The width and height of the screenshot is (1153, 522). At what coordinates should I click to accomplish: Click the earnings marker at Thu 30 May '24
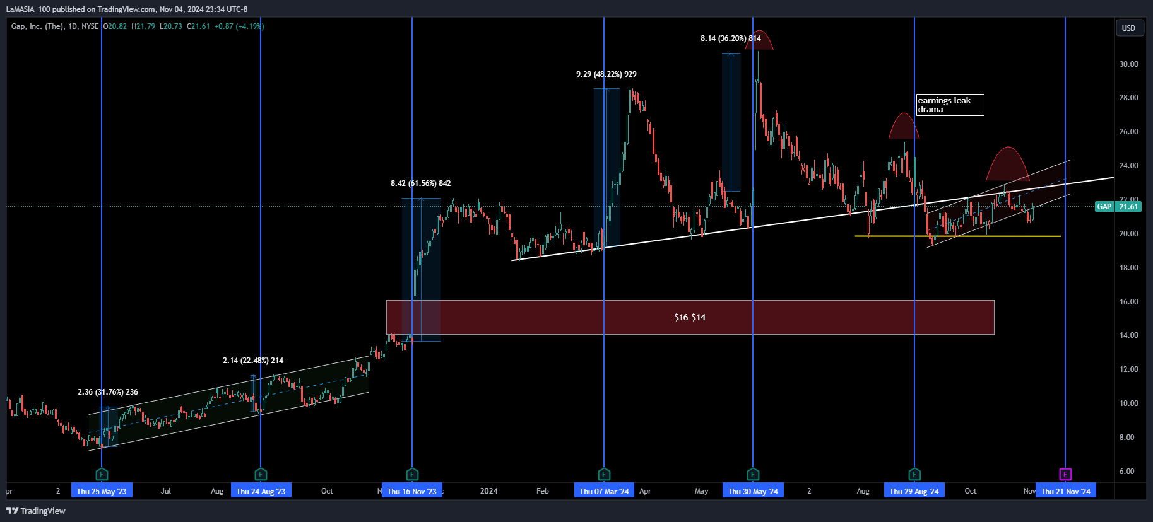(753, 474)
